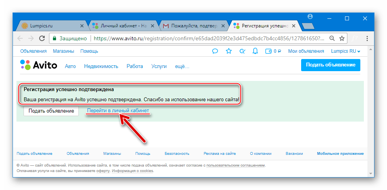Click the Chrome user profile icon

310,16
